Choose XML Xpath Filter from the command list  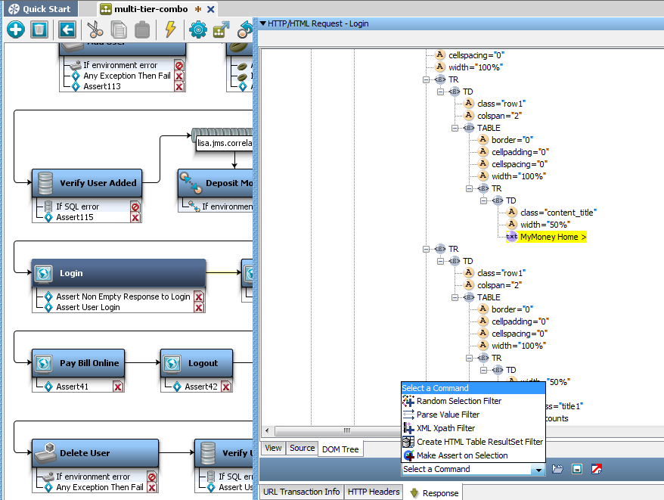click(445, 428)
